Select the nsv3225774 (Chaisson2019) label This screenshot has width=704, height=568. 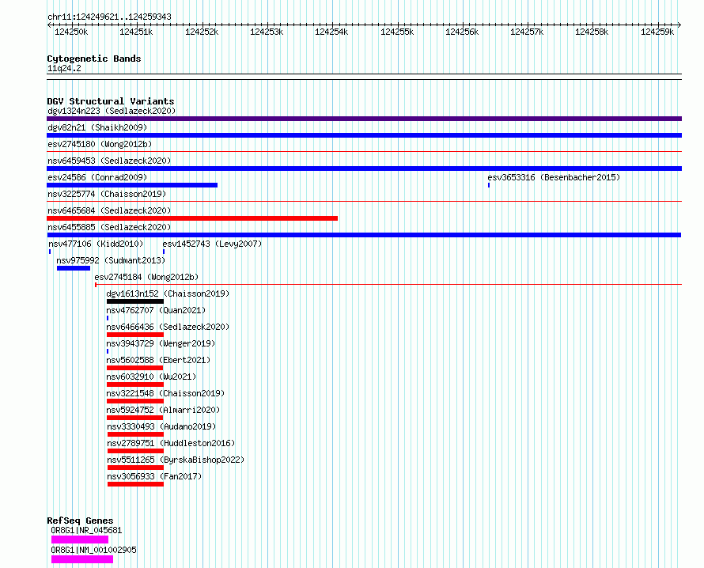[107, 194]
